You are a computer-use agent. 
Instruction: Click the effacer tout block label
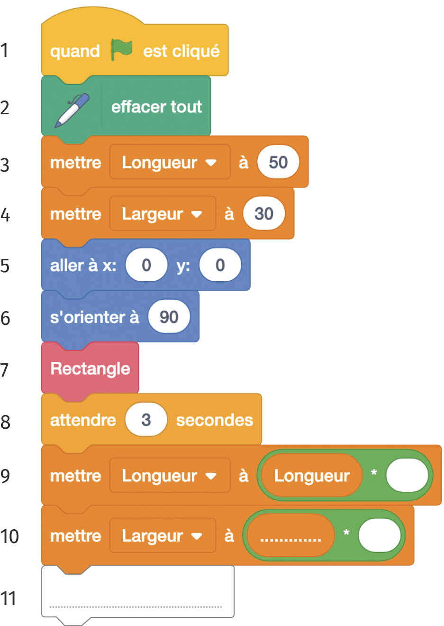pyautogui.click(x=156, y=107)
